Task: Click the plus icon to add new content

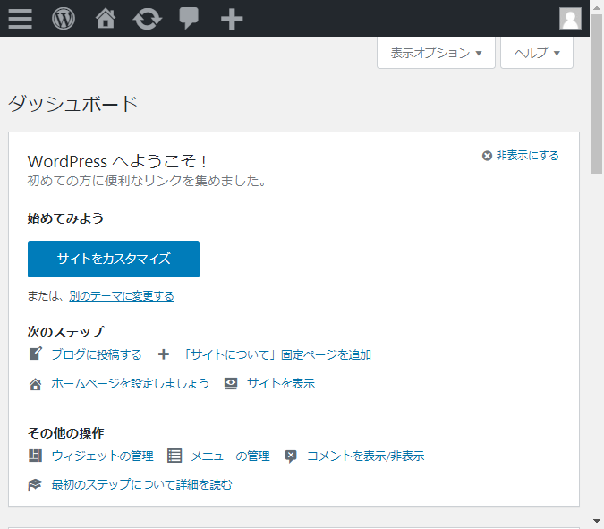Action: (x=232, y=19)
